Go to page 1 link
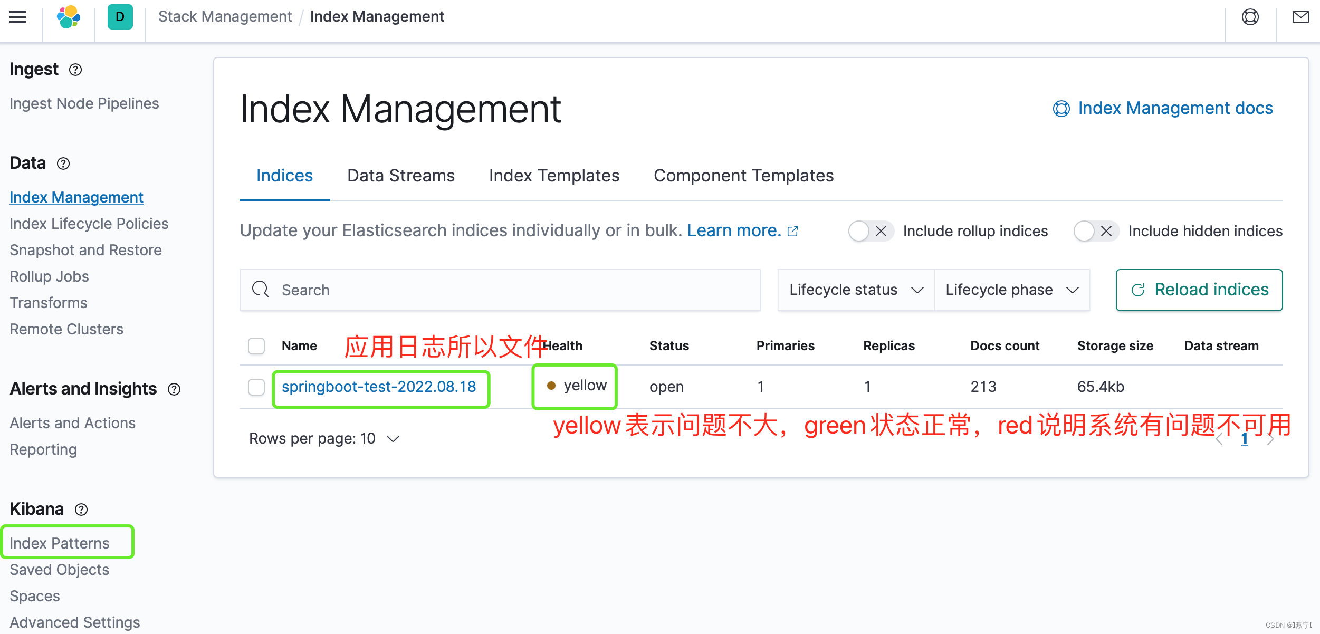 click(x=1245, y=439)
